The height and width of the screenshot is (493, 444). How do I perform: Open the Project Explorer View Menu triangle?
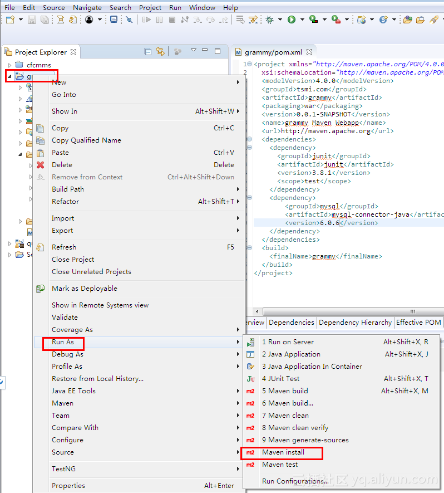tap(194, 50)
